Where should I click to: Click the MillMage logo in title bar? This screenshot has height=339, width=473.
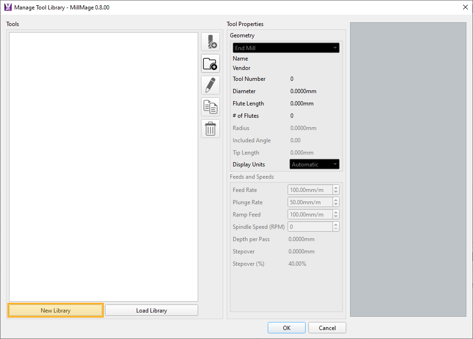(8, 7)
